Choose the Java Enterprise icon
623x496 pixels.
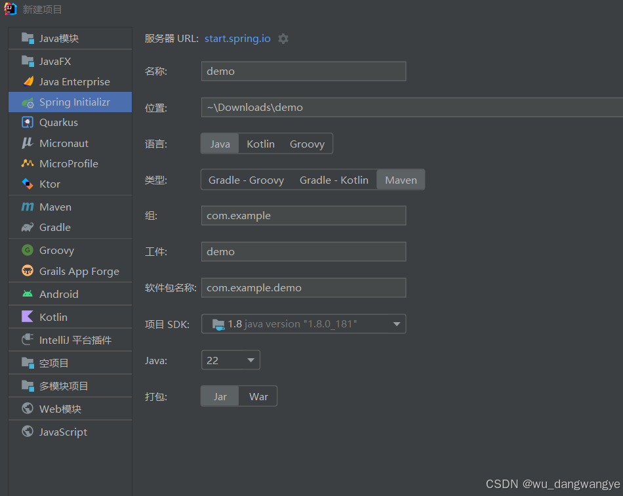pyautogui.click(x=28, y=81)
